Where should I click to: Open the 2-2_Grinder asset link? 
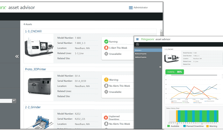33,107
